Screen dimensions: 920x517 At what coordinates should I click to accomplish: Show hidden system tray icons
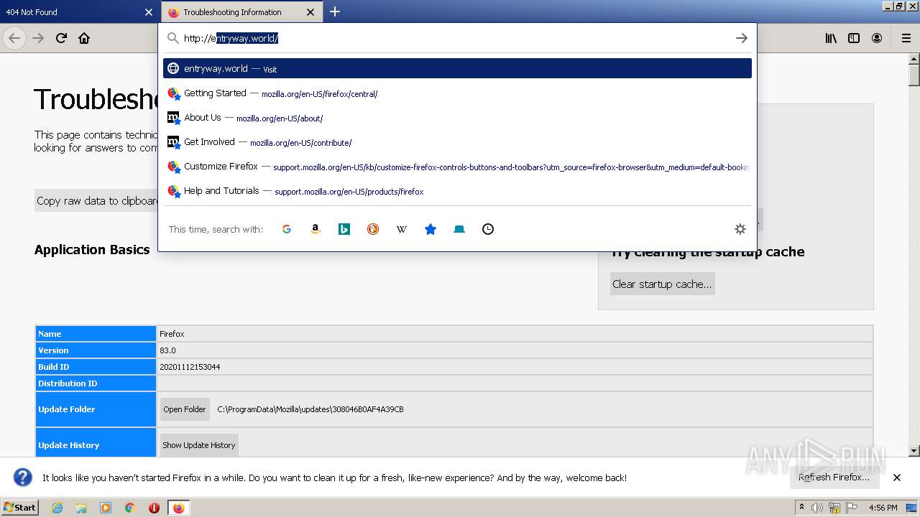point(801,507)
